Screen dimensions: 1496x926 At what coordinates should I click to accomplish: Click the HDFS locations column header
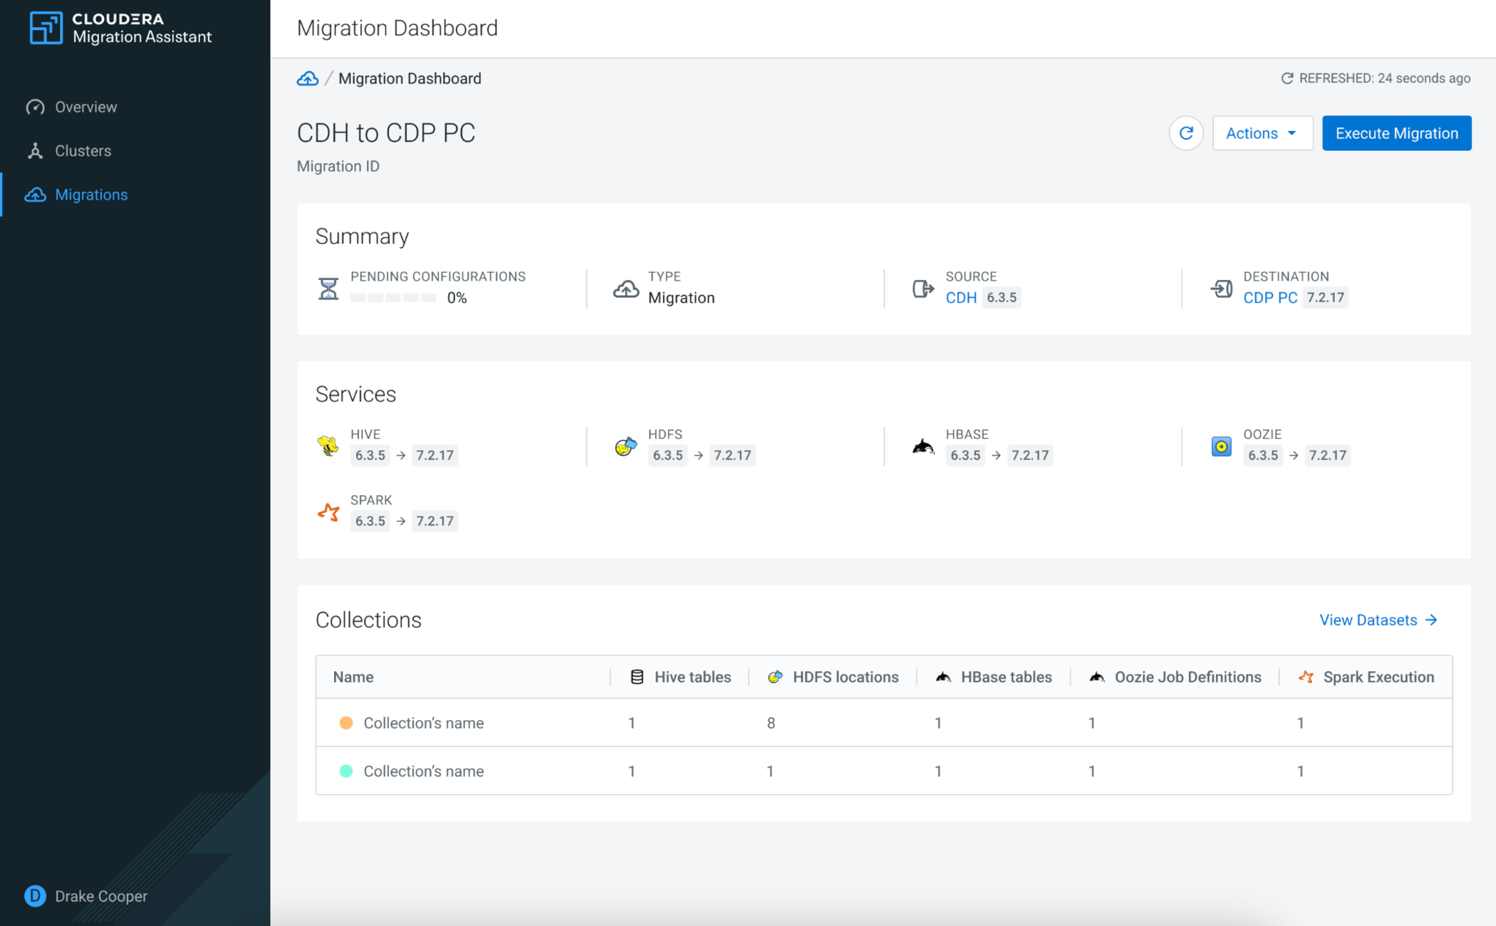click(x=846, y=677)
